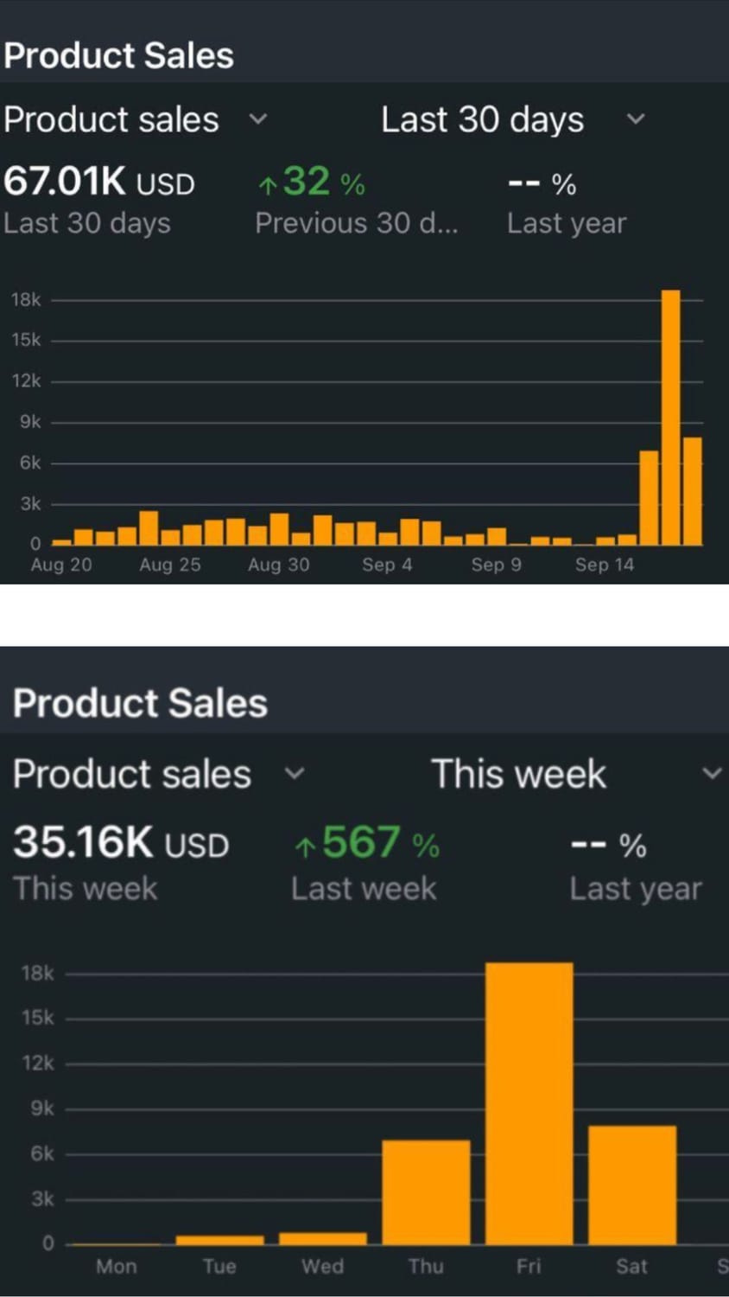Click the 67.01K USD total
The width and height of the screenshot is (729, 1297).
98,182
